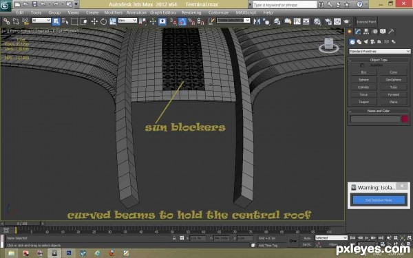Image resolution: width=413 pixels, height=258 pixels.
Task: Open the Customize menu
Action: 219,12
